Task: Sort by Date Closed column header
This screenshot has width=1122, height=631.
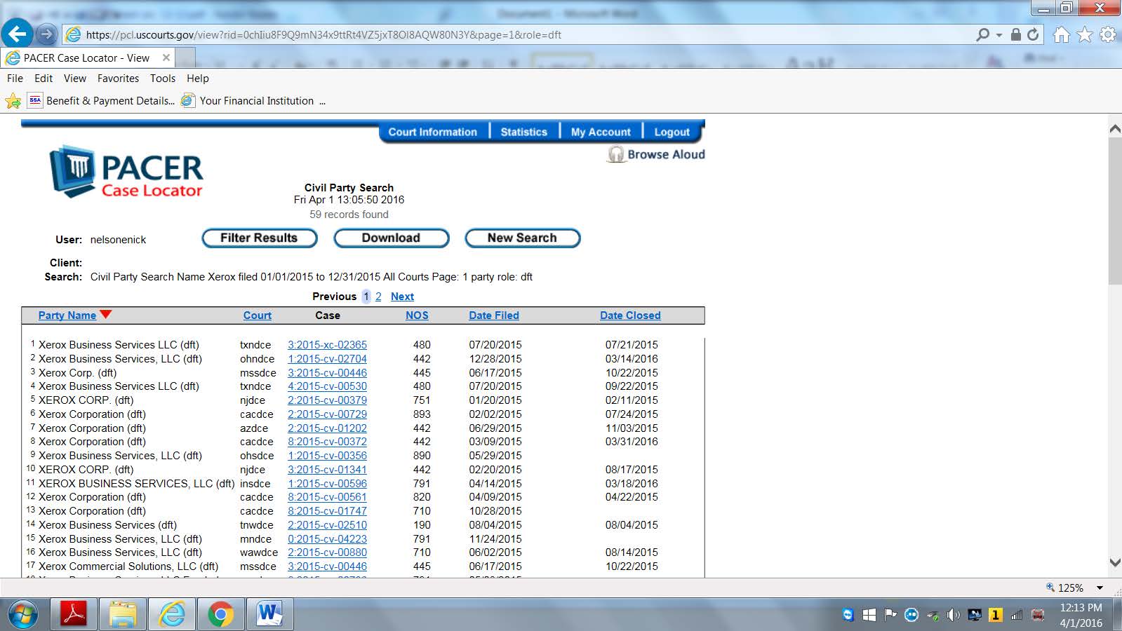Action: point(630,315)
